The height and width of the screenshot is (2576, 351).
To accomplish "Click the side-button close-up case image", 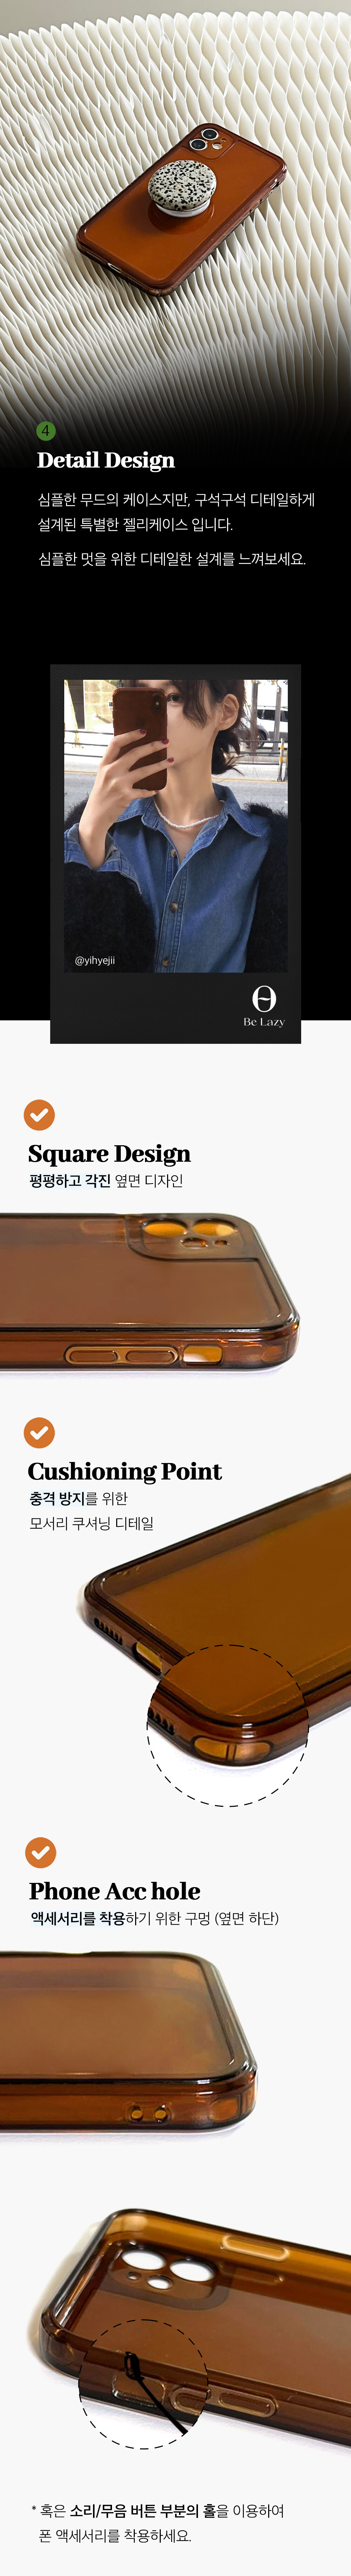I will click(x=150, y=1292).
